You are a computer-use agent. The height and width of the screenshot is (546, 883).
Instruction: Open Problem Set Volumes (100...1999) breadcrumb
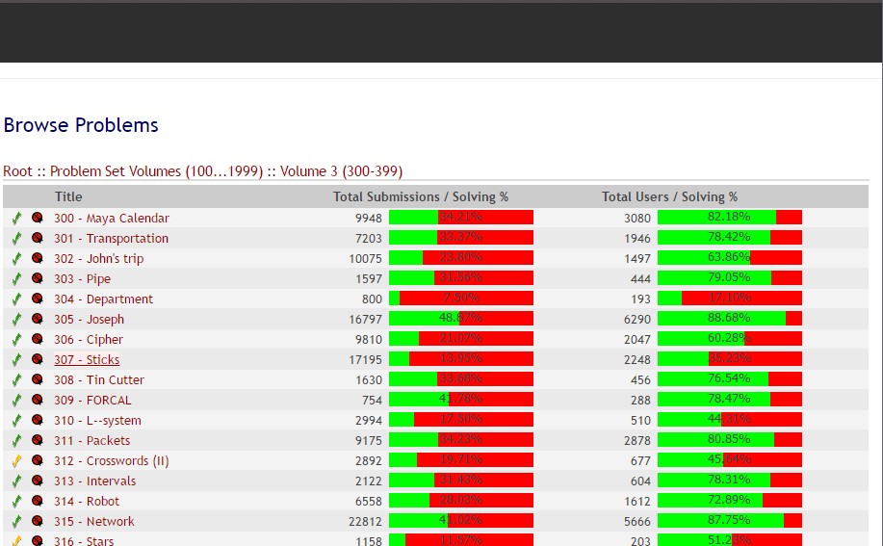pos(157,171)
